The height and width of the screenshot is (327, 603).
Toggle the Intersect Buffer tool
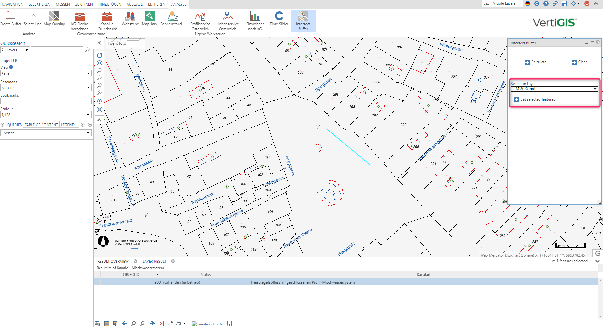click(x=303, y=21)
